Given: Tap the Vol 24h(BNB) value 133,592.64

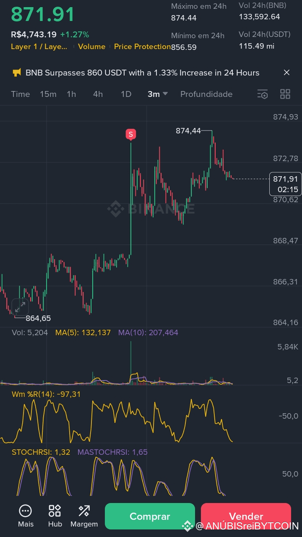Looking at the screenshot, I should point(259,17).
